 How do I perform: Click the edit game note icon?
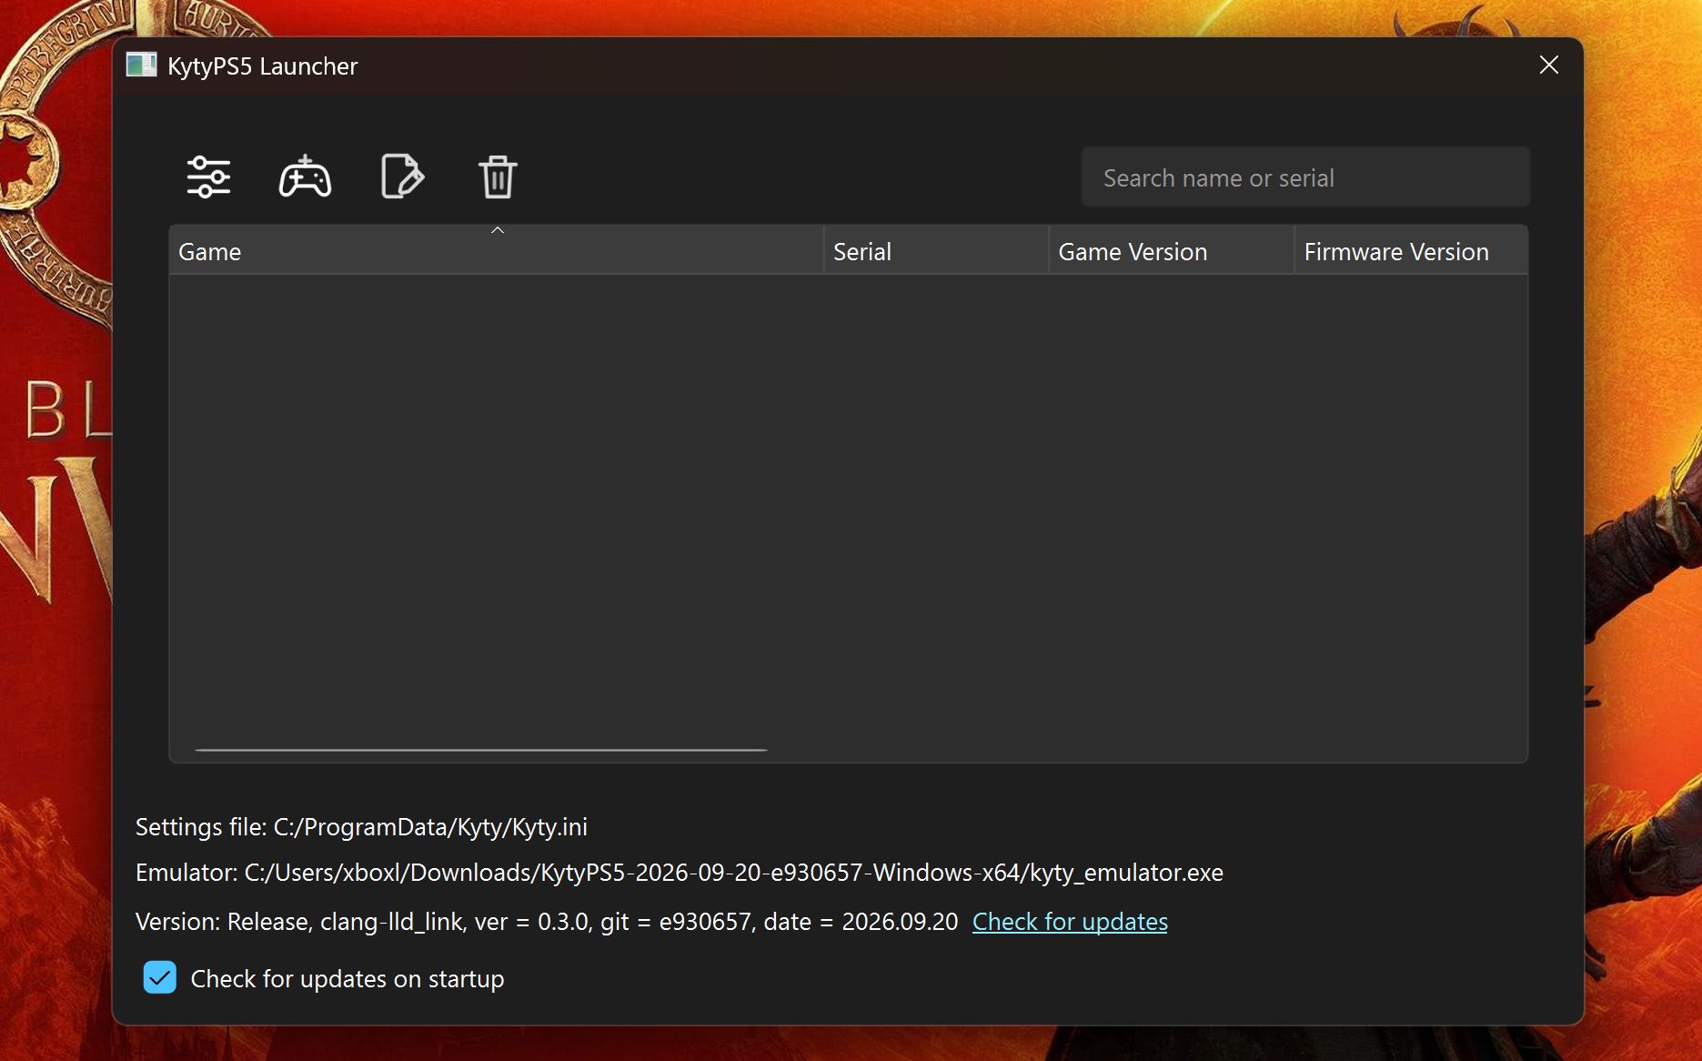[x=402, y=177]
